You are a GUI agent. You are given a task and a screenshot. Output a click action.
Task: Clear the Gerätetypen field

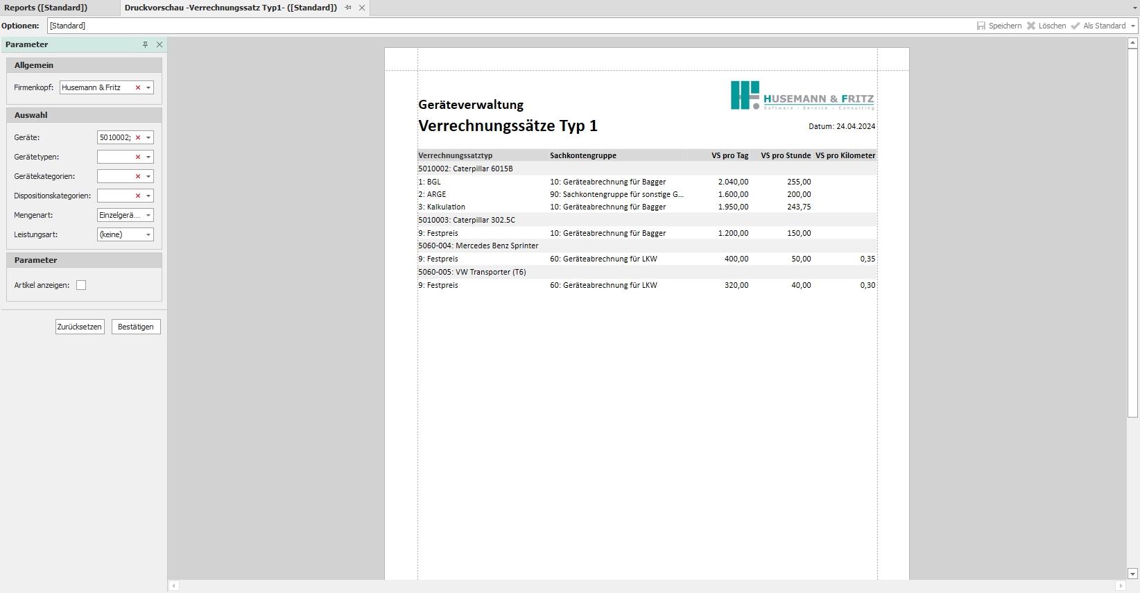138,157
